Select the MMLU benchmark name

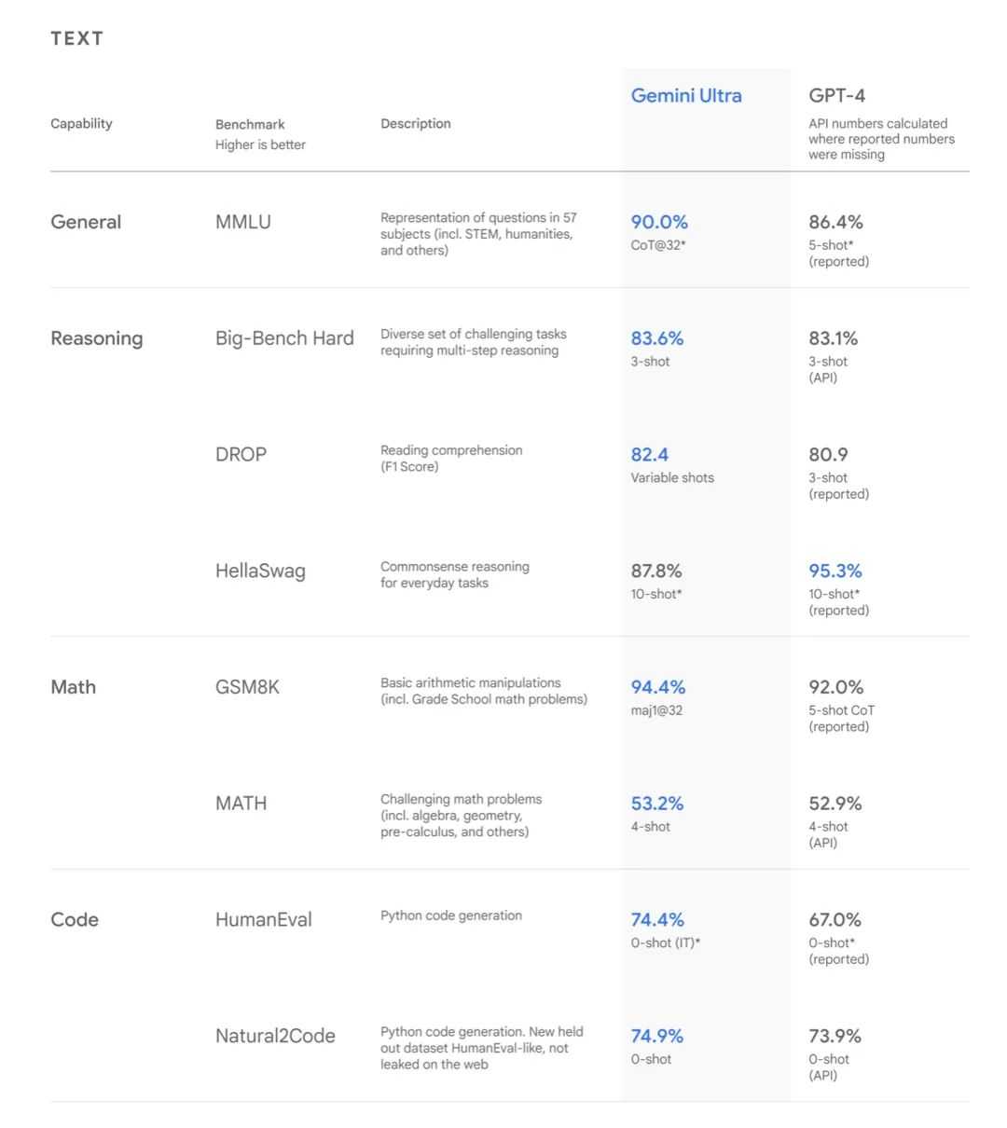[242, 222]
